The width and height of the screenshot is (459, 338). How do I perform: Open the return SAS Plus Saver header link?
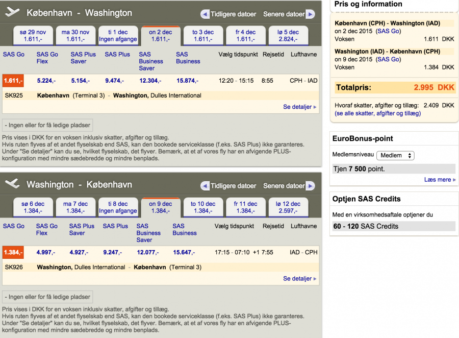82,230
